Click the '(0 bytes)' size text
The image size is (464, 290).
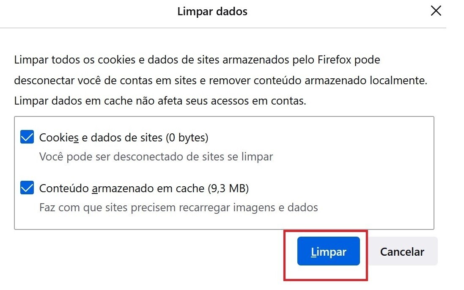pyautogui.click(x=187, y=138)
